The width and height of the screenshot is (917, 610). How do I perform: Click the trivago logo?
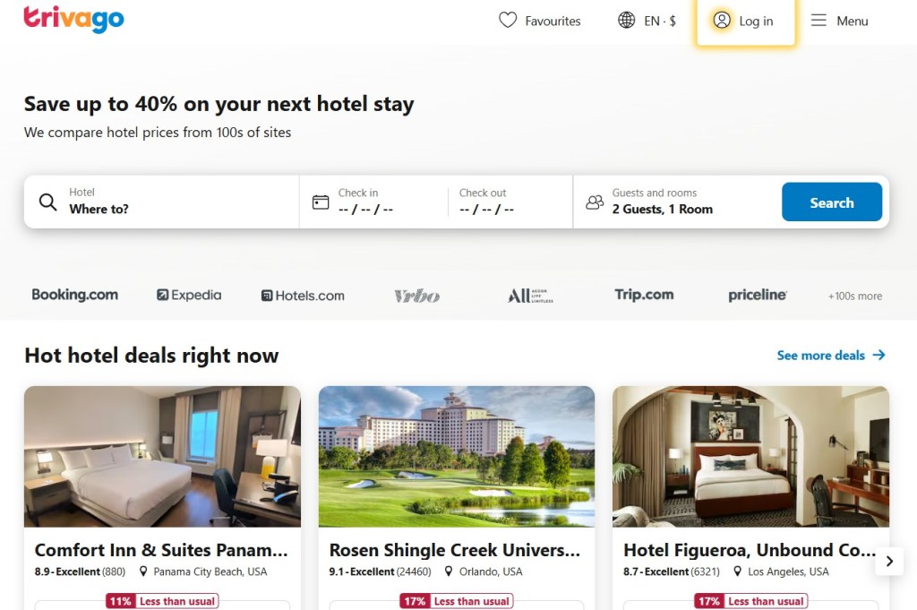(73, 19)
